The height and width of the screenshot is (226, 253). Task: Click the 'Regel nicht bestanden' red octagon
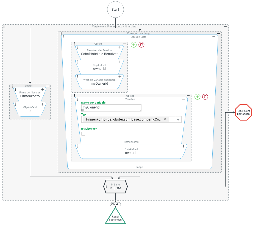[x=243, y=112]
